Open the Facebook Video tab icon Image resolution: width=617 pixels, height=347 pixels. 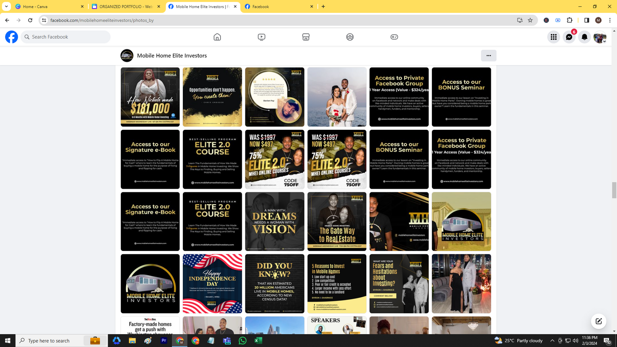point(262,37)
